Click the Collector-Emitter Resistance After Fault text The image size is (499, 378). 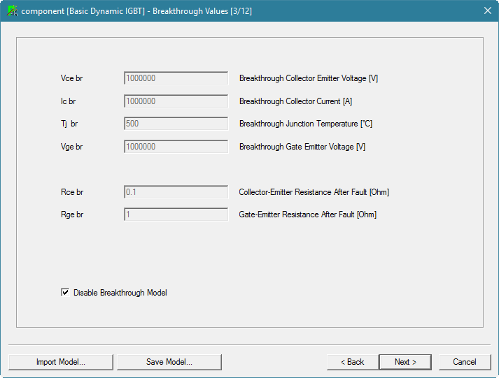click(314, 192)
